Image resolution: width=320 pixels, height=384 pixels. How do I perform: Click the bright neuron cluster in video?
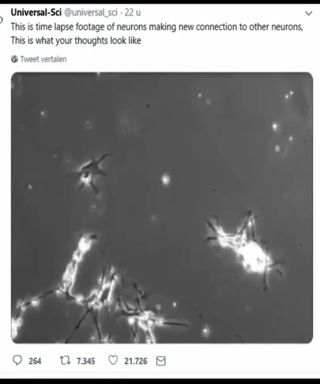click(x=245, y=247)
